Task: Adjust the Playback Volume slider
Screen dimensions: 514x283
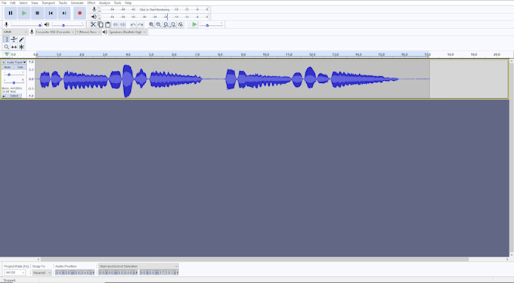Action: (67, 25)
